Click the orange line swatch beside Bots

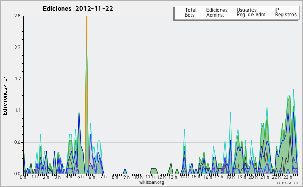[179, 15]
